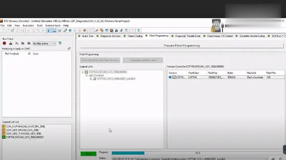The width and height of the screenshot is (286, 160).
Task: Click the green V icon of ESP166 tree node
Action: 87,72
